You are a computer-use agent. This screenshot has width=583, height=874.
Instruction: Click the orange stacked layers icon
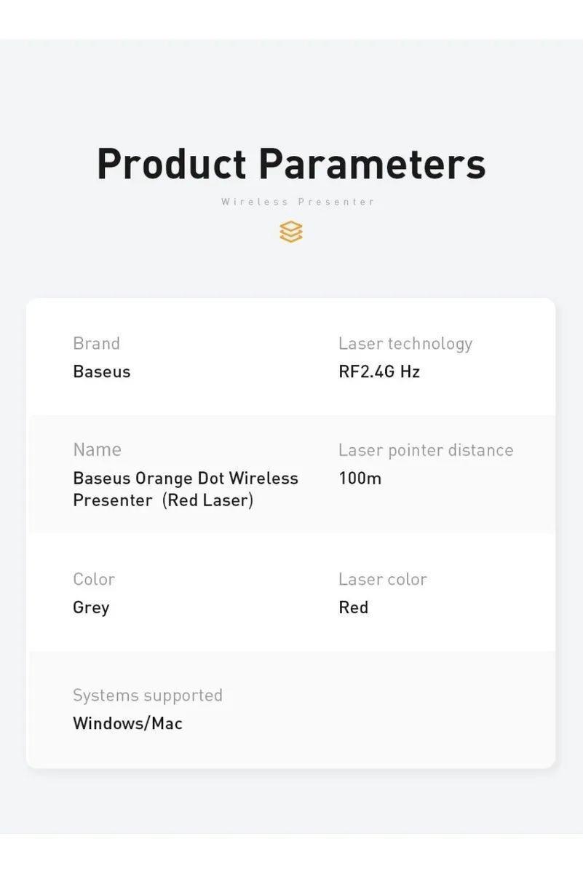[290, 232]
